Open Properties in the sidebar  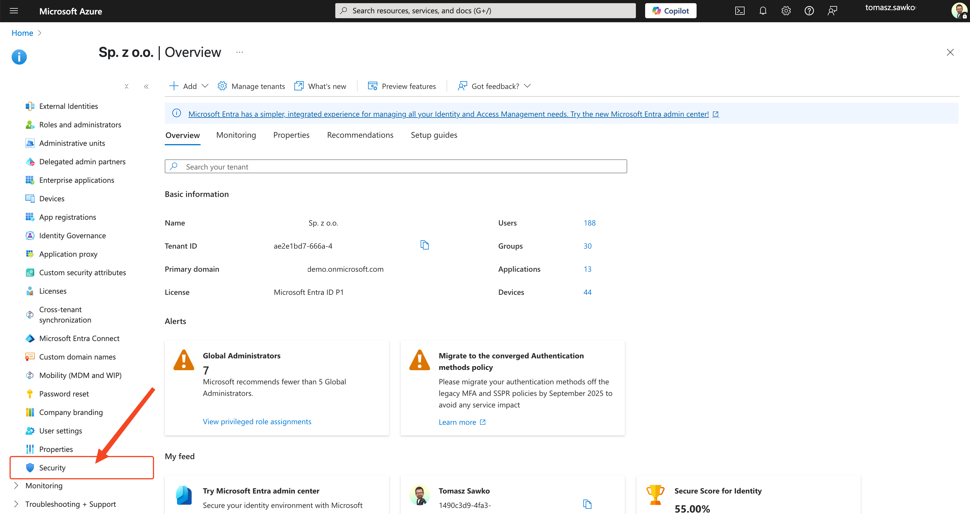(x=56, y=449)
